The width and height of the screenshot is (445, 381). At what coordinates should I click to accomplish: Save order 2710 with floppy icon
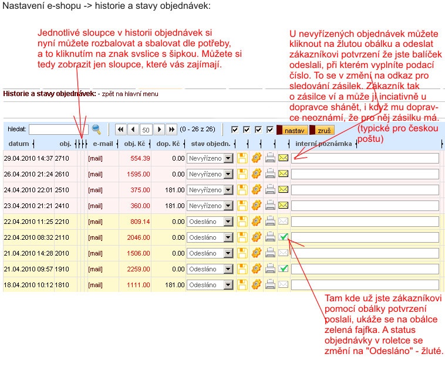tap(242, 158)
